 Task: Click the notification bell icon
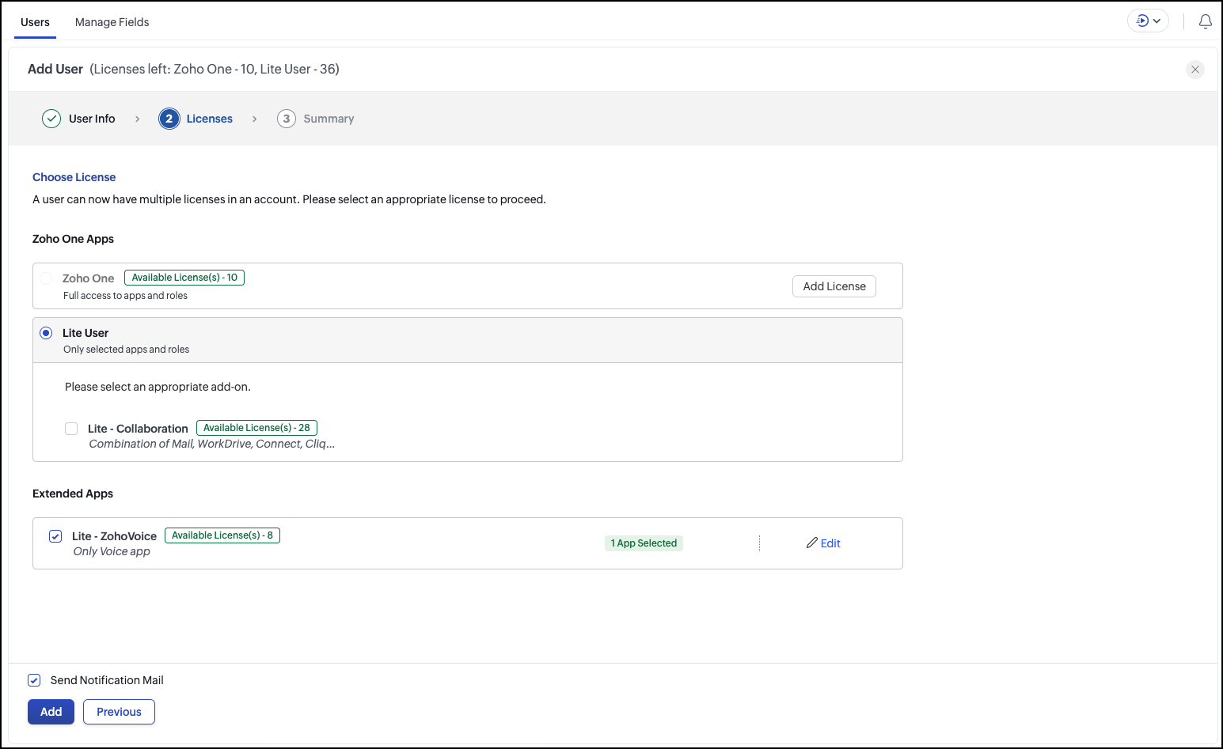tap(1205, 21)
